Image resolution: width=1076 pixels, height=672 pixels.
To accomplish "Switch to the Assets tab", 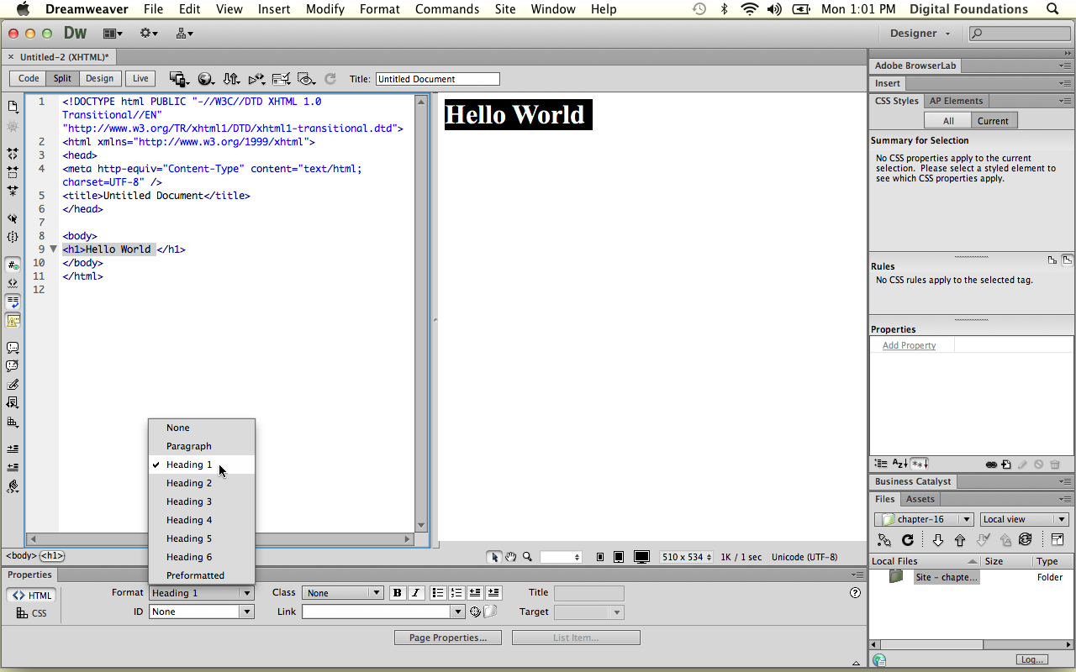I will point(920,498).
